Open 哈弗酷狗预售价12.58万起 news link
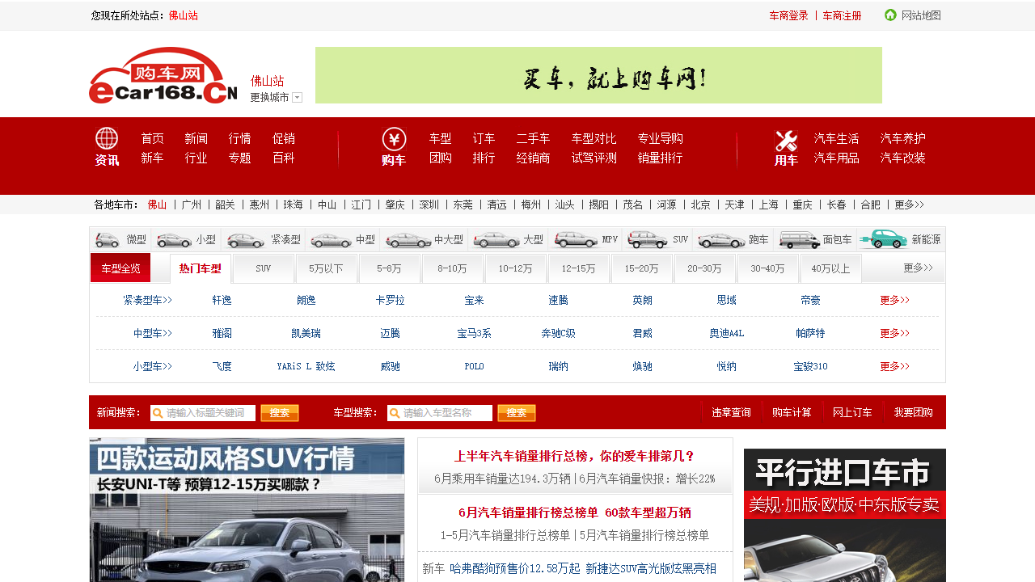Viewport: 1035px width, 582px height. click(x=515, y=568)
